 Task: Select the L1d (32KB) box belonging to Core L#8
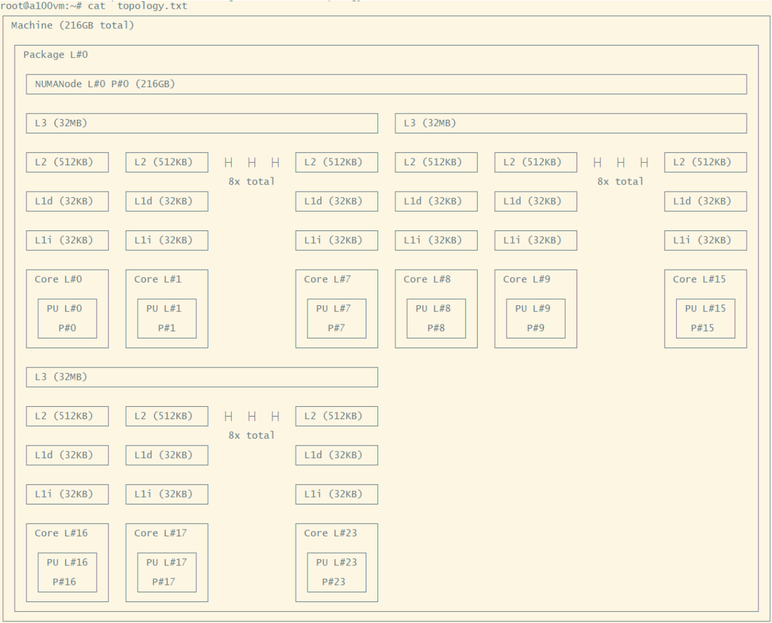(436, 201)
